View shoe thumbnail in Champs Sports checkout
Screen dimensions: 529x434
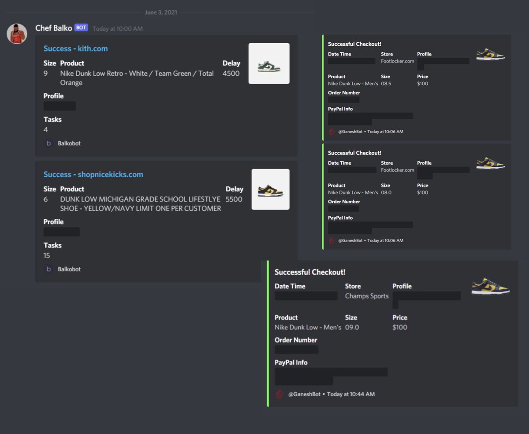pos(490,286)
